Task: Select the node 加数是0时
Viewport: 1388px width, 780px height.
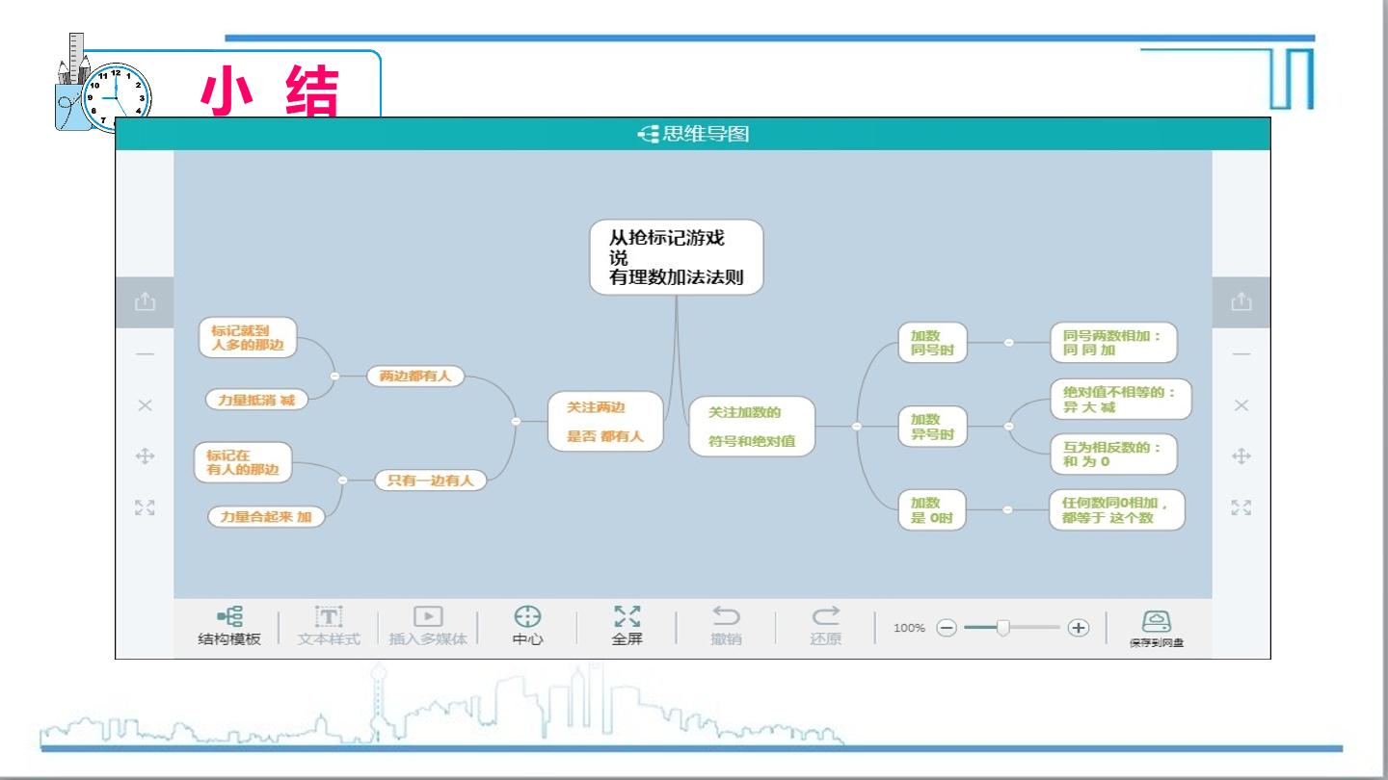Action: tap(932, 509)
